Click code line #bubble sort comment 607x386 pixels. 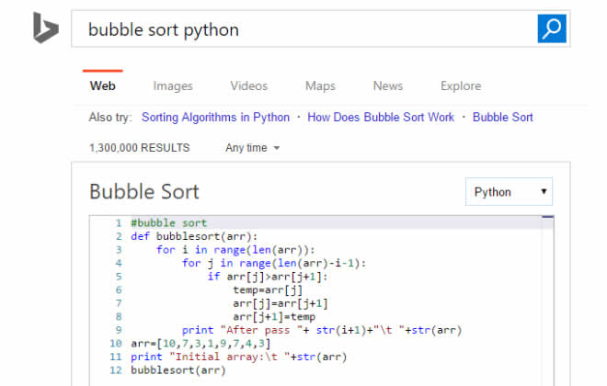tap(169, 223)
